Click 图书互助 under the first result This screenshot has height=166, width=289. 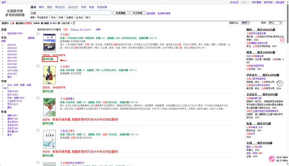[x=48, y=59]
